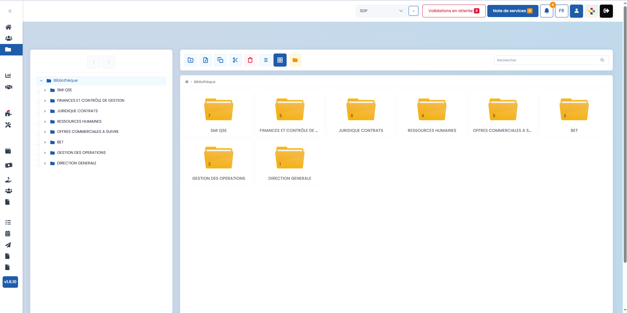Toggle the orange folder view button
Screen dimensions: 627x313
pos(295,60)
